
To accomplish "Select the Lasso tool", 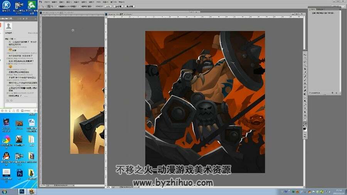I will click(305, 62).
